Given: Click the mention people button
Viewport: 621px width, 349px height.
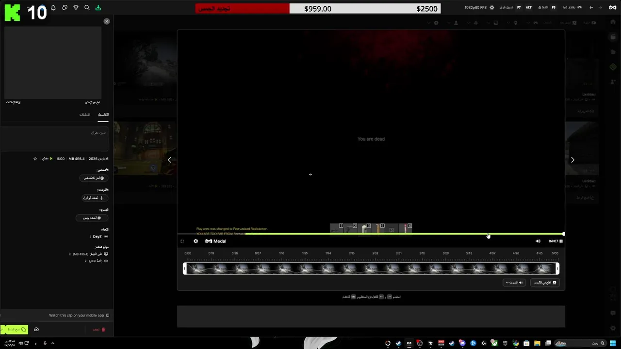Looking at the screenshot, I should coord(94,178).
